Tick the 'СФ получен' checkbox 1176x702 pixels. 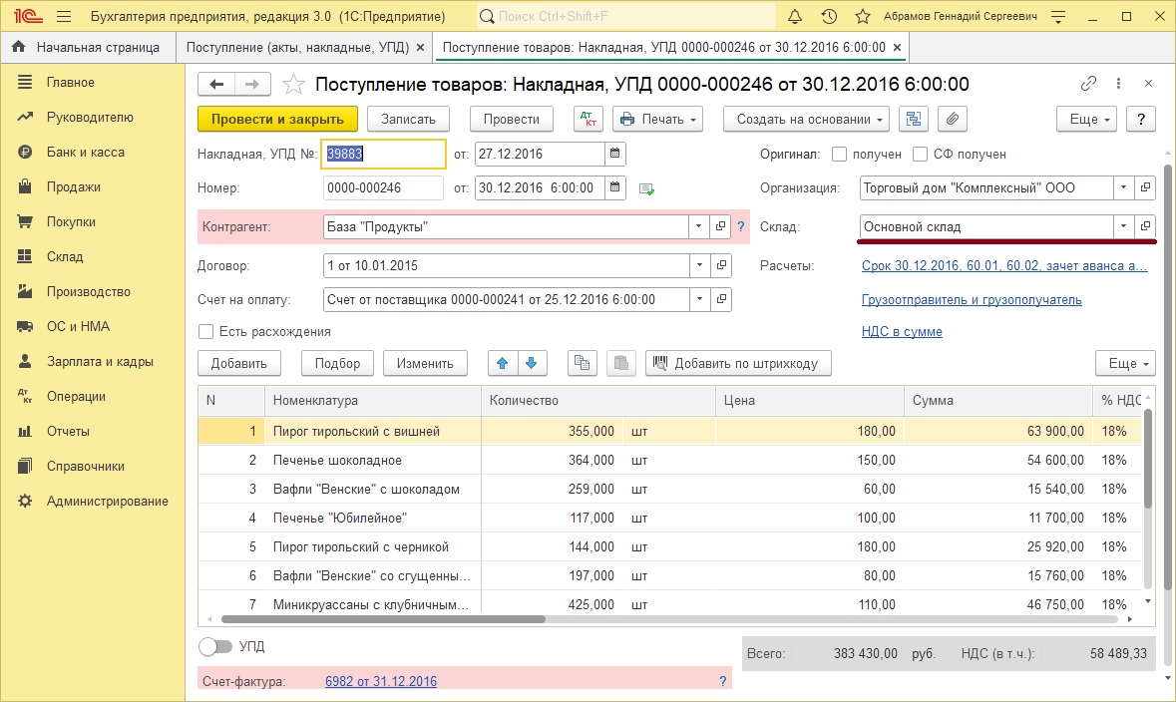pyautogui.click(x=921, y=155)
